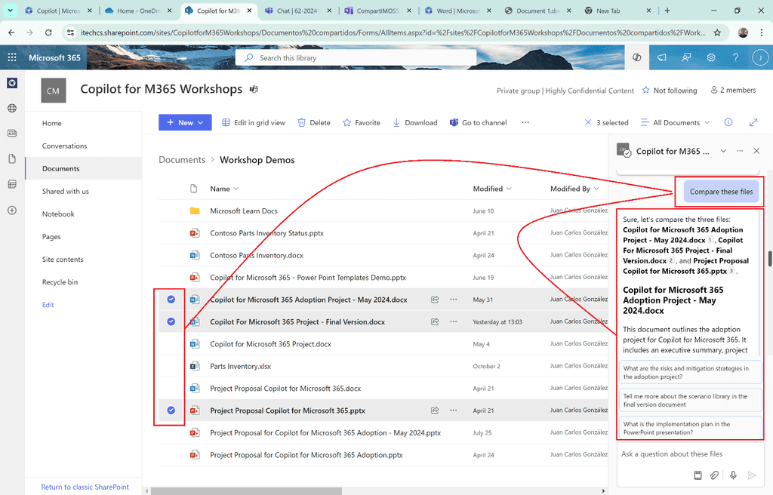Click Go to channel button

click(478, 123)
